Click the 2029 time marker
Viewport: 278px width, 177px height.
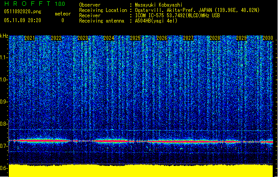241,38
